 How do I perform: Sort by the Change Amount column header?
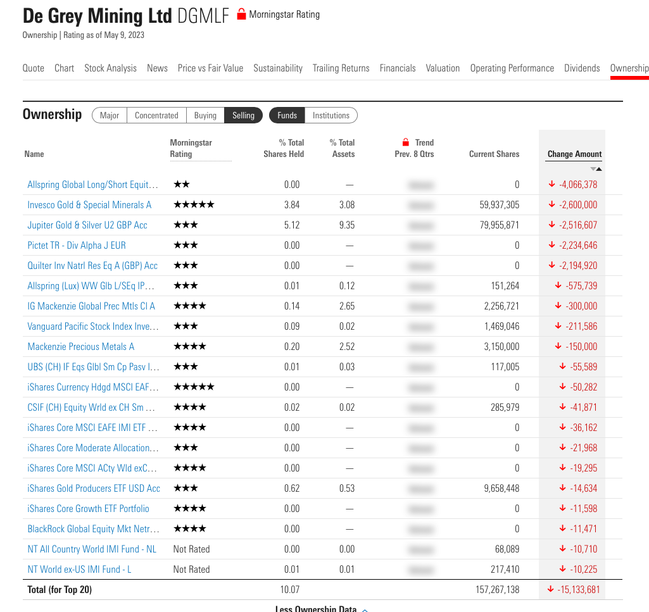click(x=574, y=154)
